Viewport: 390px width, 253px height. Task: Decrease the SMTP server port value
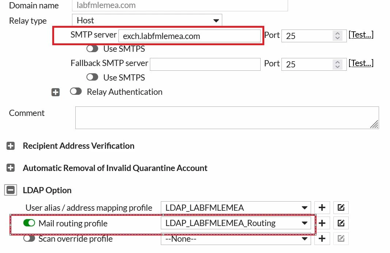tap(337, 38)
